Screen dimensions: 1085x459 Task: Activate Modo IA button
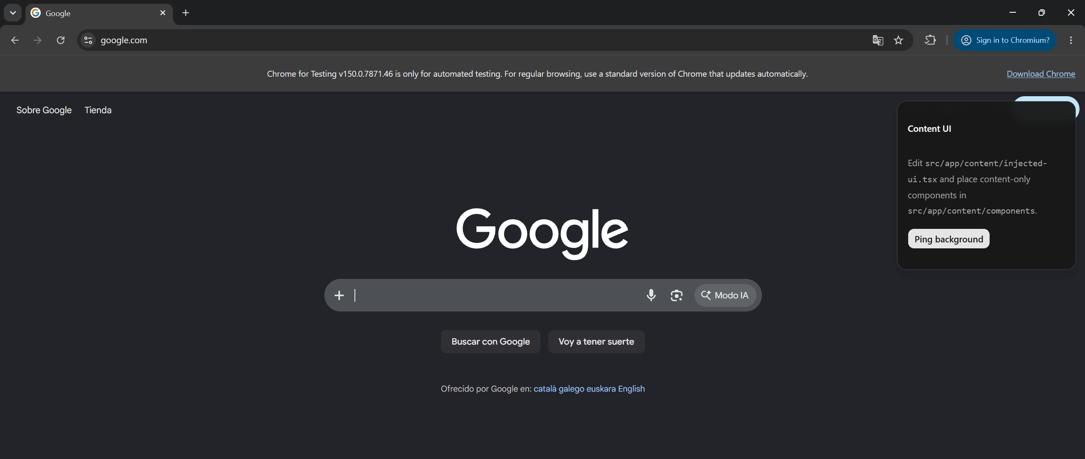[725, 295]
